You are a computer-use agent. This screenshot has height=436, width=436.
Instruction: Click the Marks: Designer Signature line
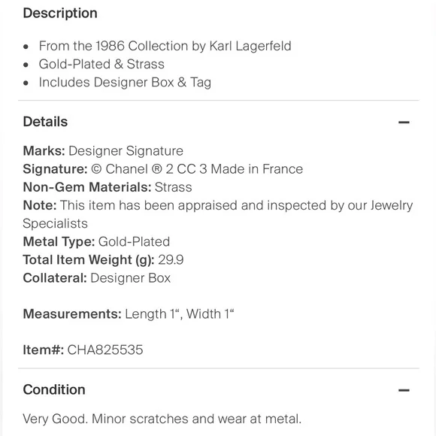[103, 150]
